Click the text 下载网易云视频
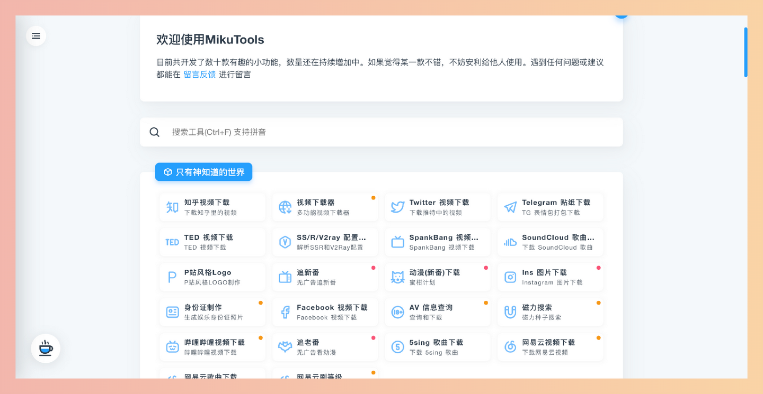Image resolution: width=763 pixels, height=394 pixels. click(545, 352)
